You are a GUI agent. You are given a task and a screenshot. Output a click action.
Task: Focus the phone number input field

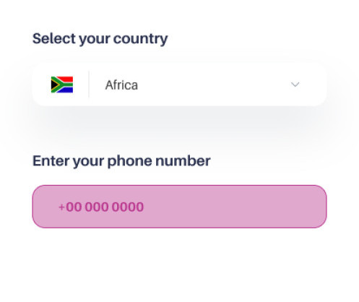point(179,207)
